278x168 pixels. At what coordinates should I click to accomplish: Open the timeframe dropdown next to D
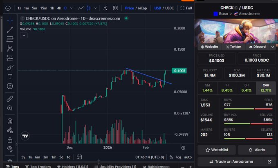[71, 8]
